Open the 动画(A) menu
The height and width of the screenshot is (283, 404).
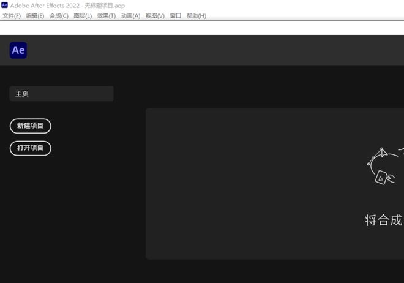[x=130, y=16]
